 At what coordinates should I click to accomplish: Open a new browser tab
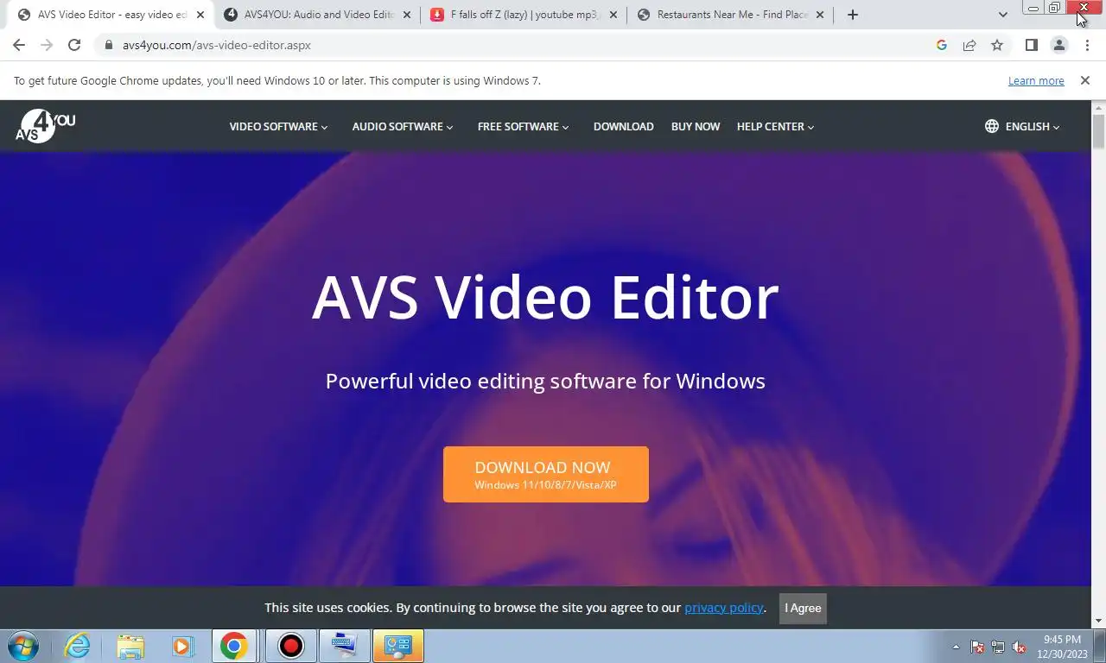click(853, 15)
